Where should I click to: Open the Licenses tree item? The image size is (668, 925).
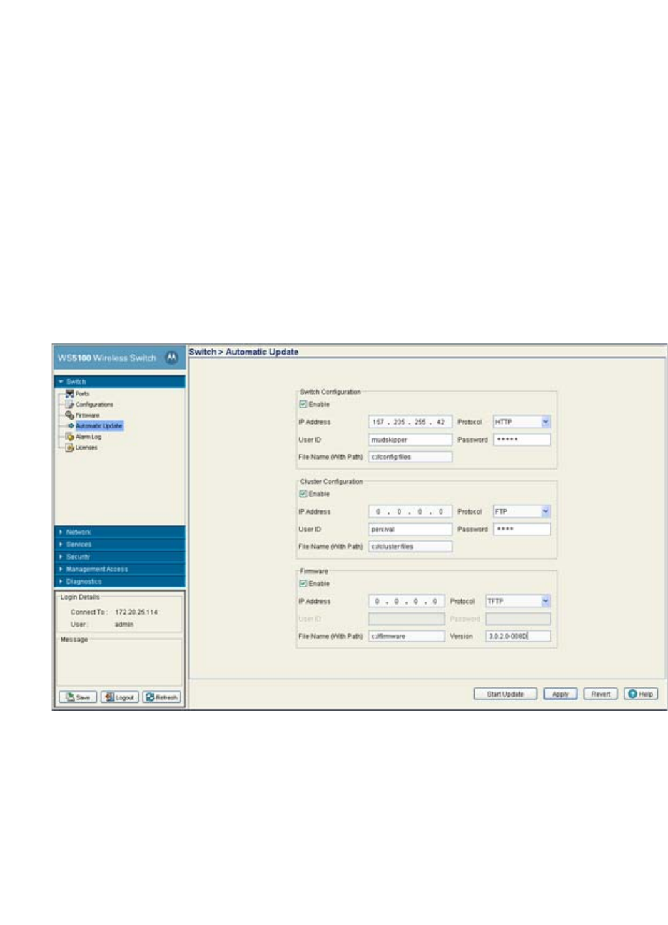coord(86,448)
